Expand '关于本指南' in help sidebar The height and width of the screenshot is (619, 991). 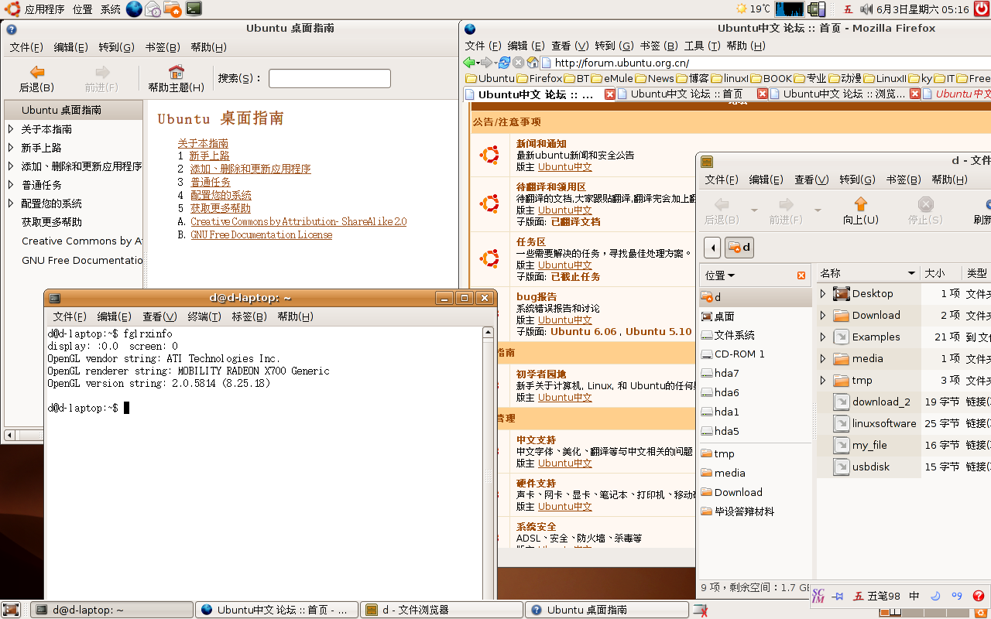(x=11, y=129)
